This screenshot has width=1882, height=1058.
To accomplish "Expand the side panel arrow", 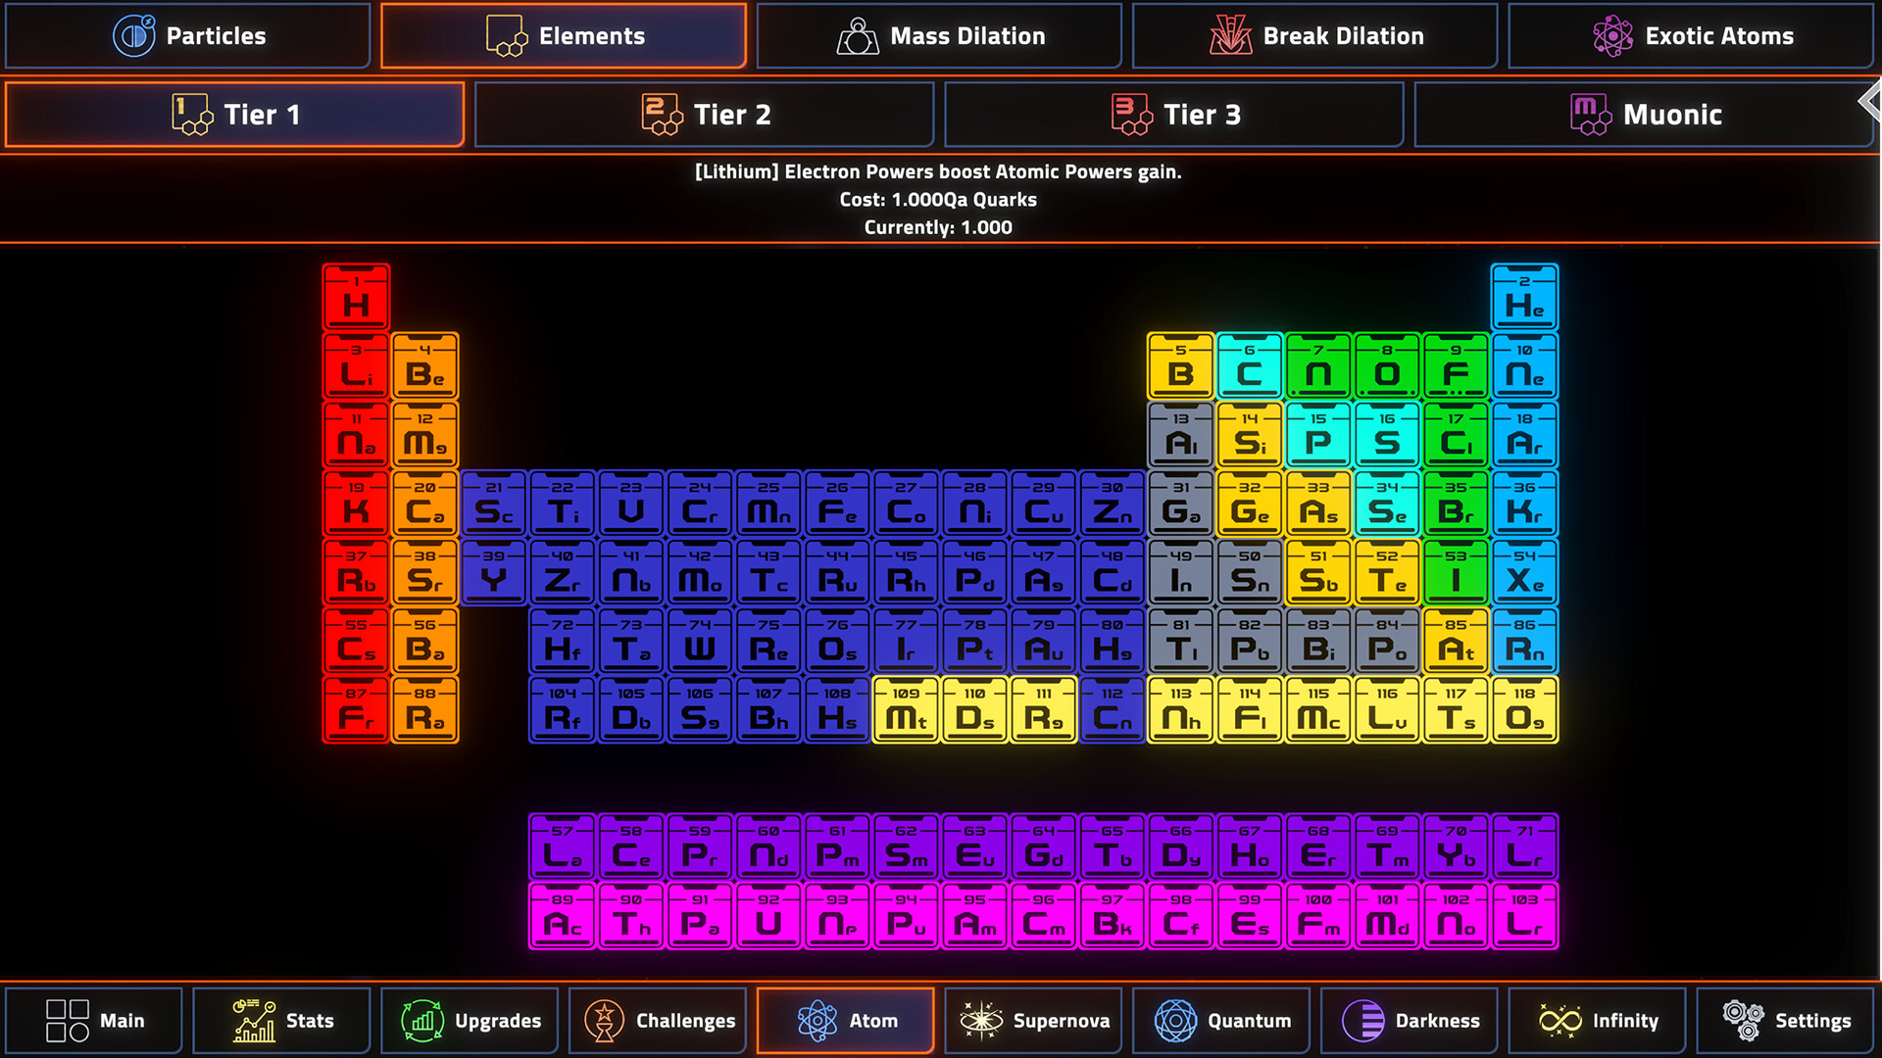I will pos(1870,101).
